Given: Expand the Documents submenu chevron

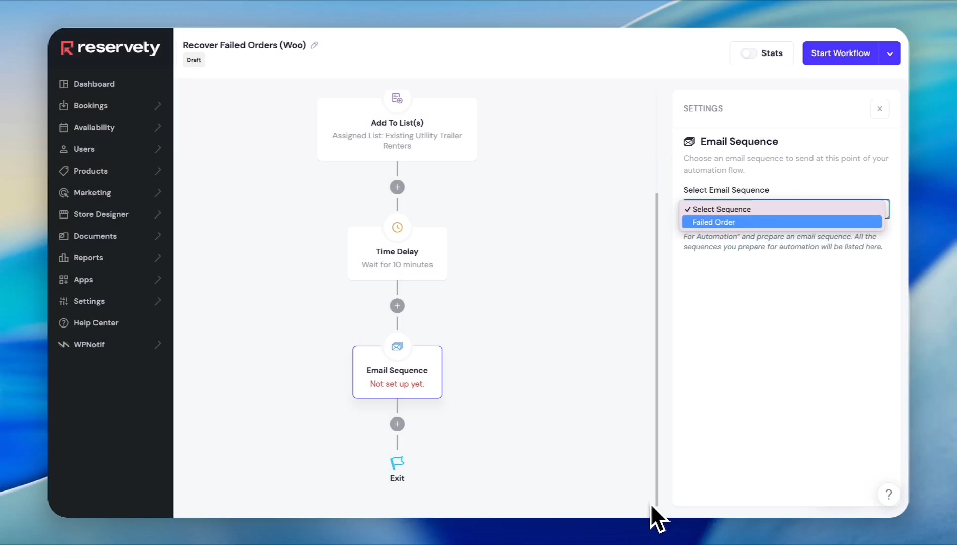Looking at the screenshot, I should 158,236.
